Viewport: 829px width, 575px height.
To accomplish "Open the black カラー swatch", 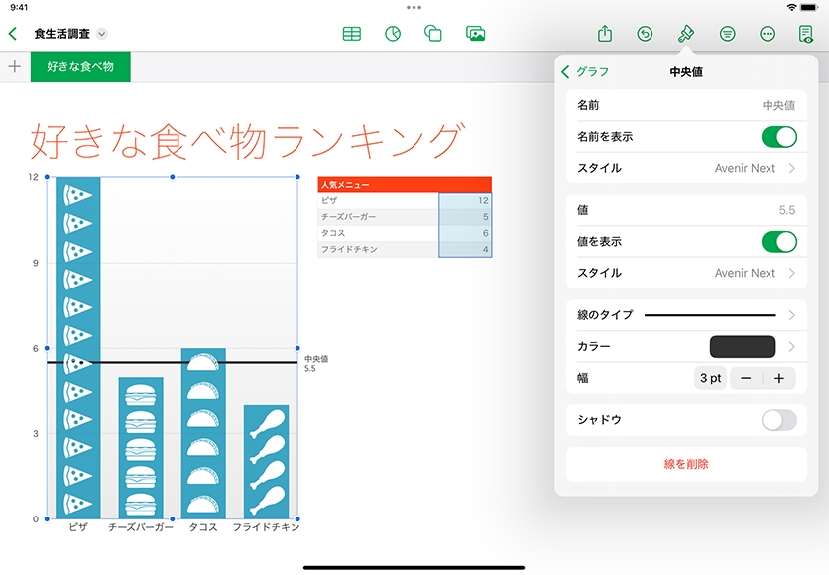I will click(x=743, y=347).
